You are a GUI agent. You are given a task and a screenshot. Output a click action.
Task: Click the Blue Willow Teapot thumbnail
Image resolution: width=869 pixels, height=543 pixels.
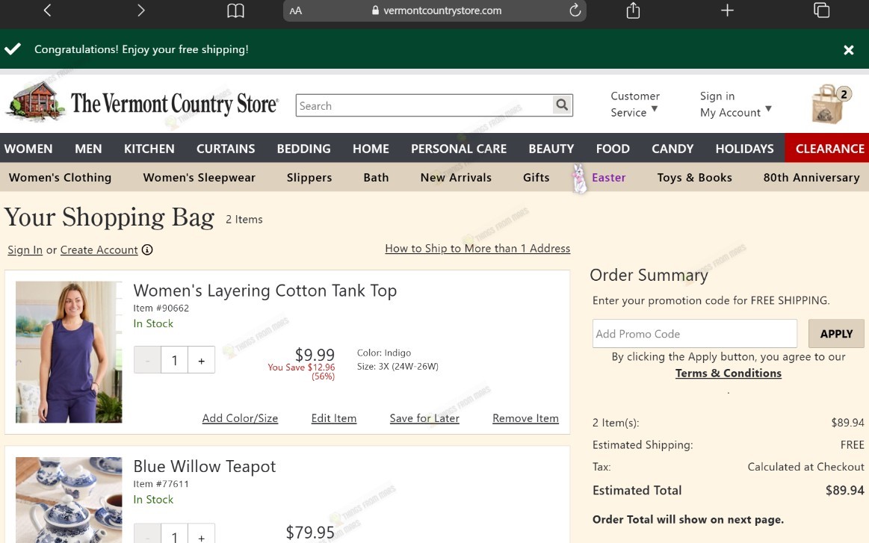[69, 500]
